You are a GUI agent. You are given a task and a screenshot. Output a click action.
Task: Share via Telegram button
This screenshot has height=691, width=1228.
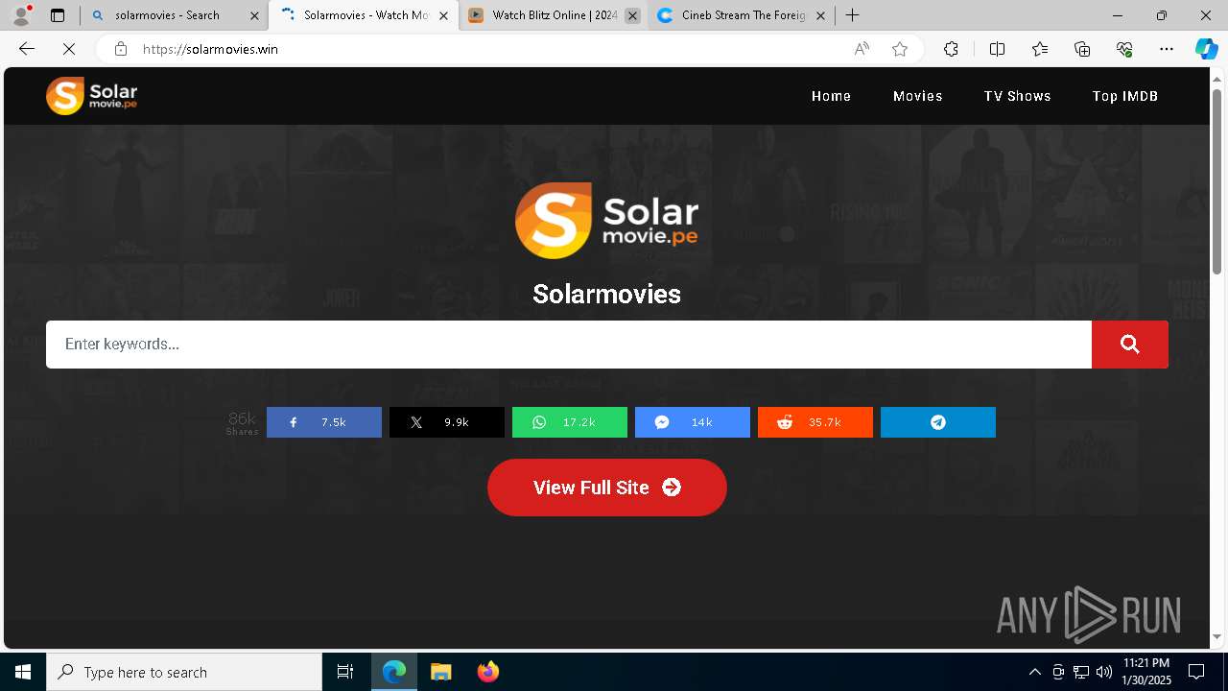point(938,422)
